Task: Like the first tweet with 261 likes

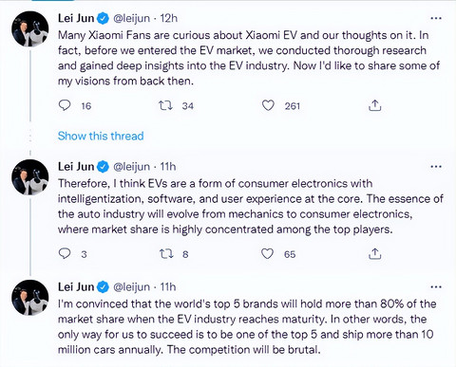Action: (268, 105)
